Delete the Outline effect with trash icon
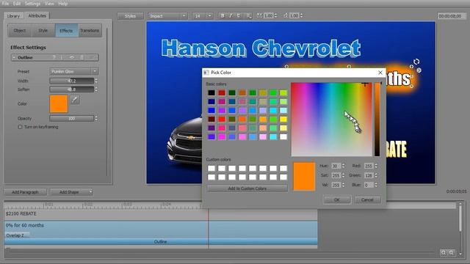This screenshot has height=264, width=470. point(82,57)
